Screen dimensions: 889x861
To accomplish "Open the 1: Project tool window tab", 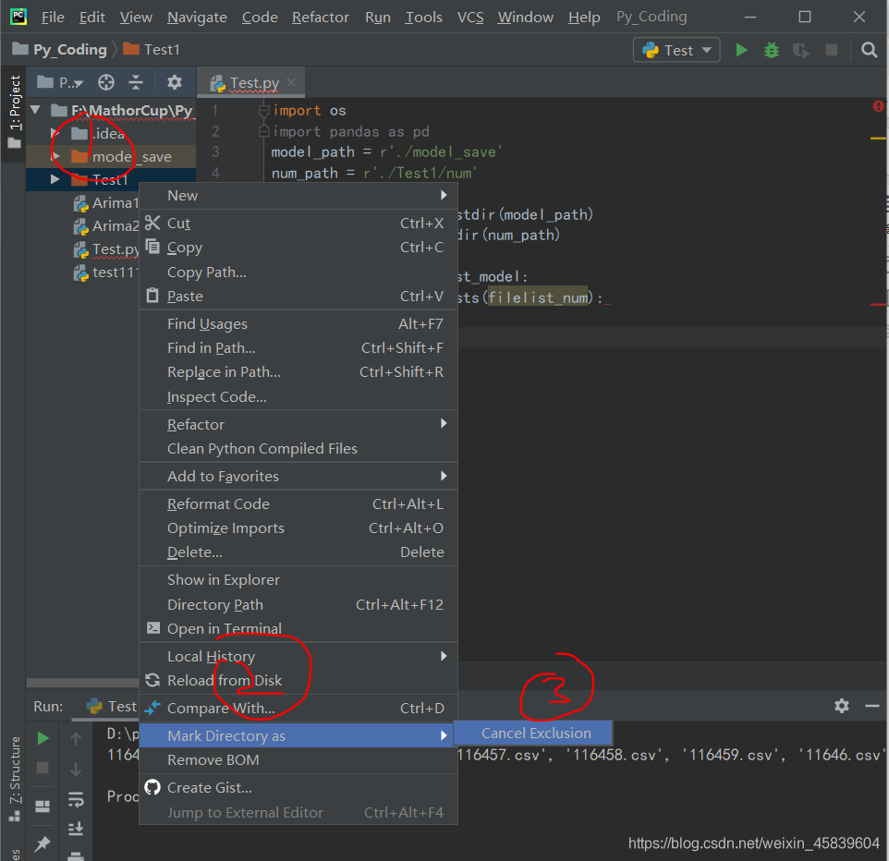I will 14,112.
